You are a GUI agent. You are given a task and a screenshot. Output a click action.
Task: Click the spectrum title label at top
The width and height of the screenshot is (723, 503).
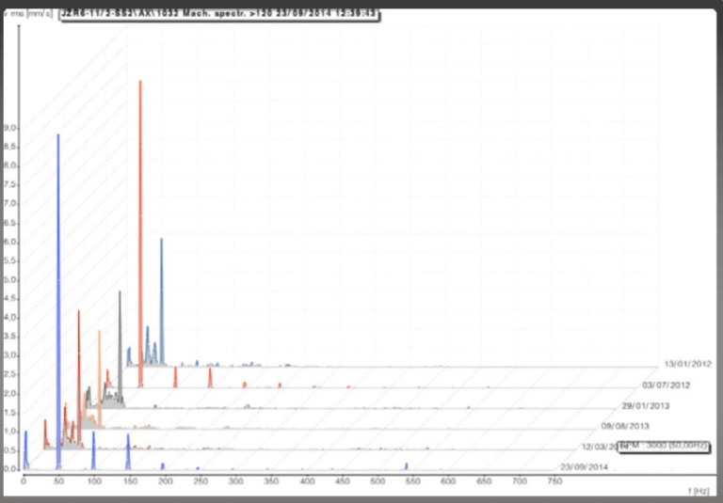coord(219,15)
